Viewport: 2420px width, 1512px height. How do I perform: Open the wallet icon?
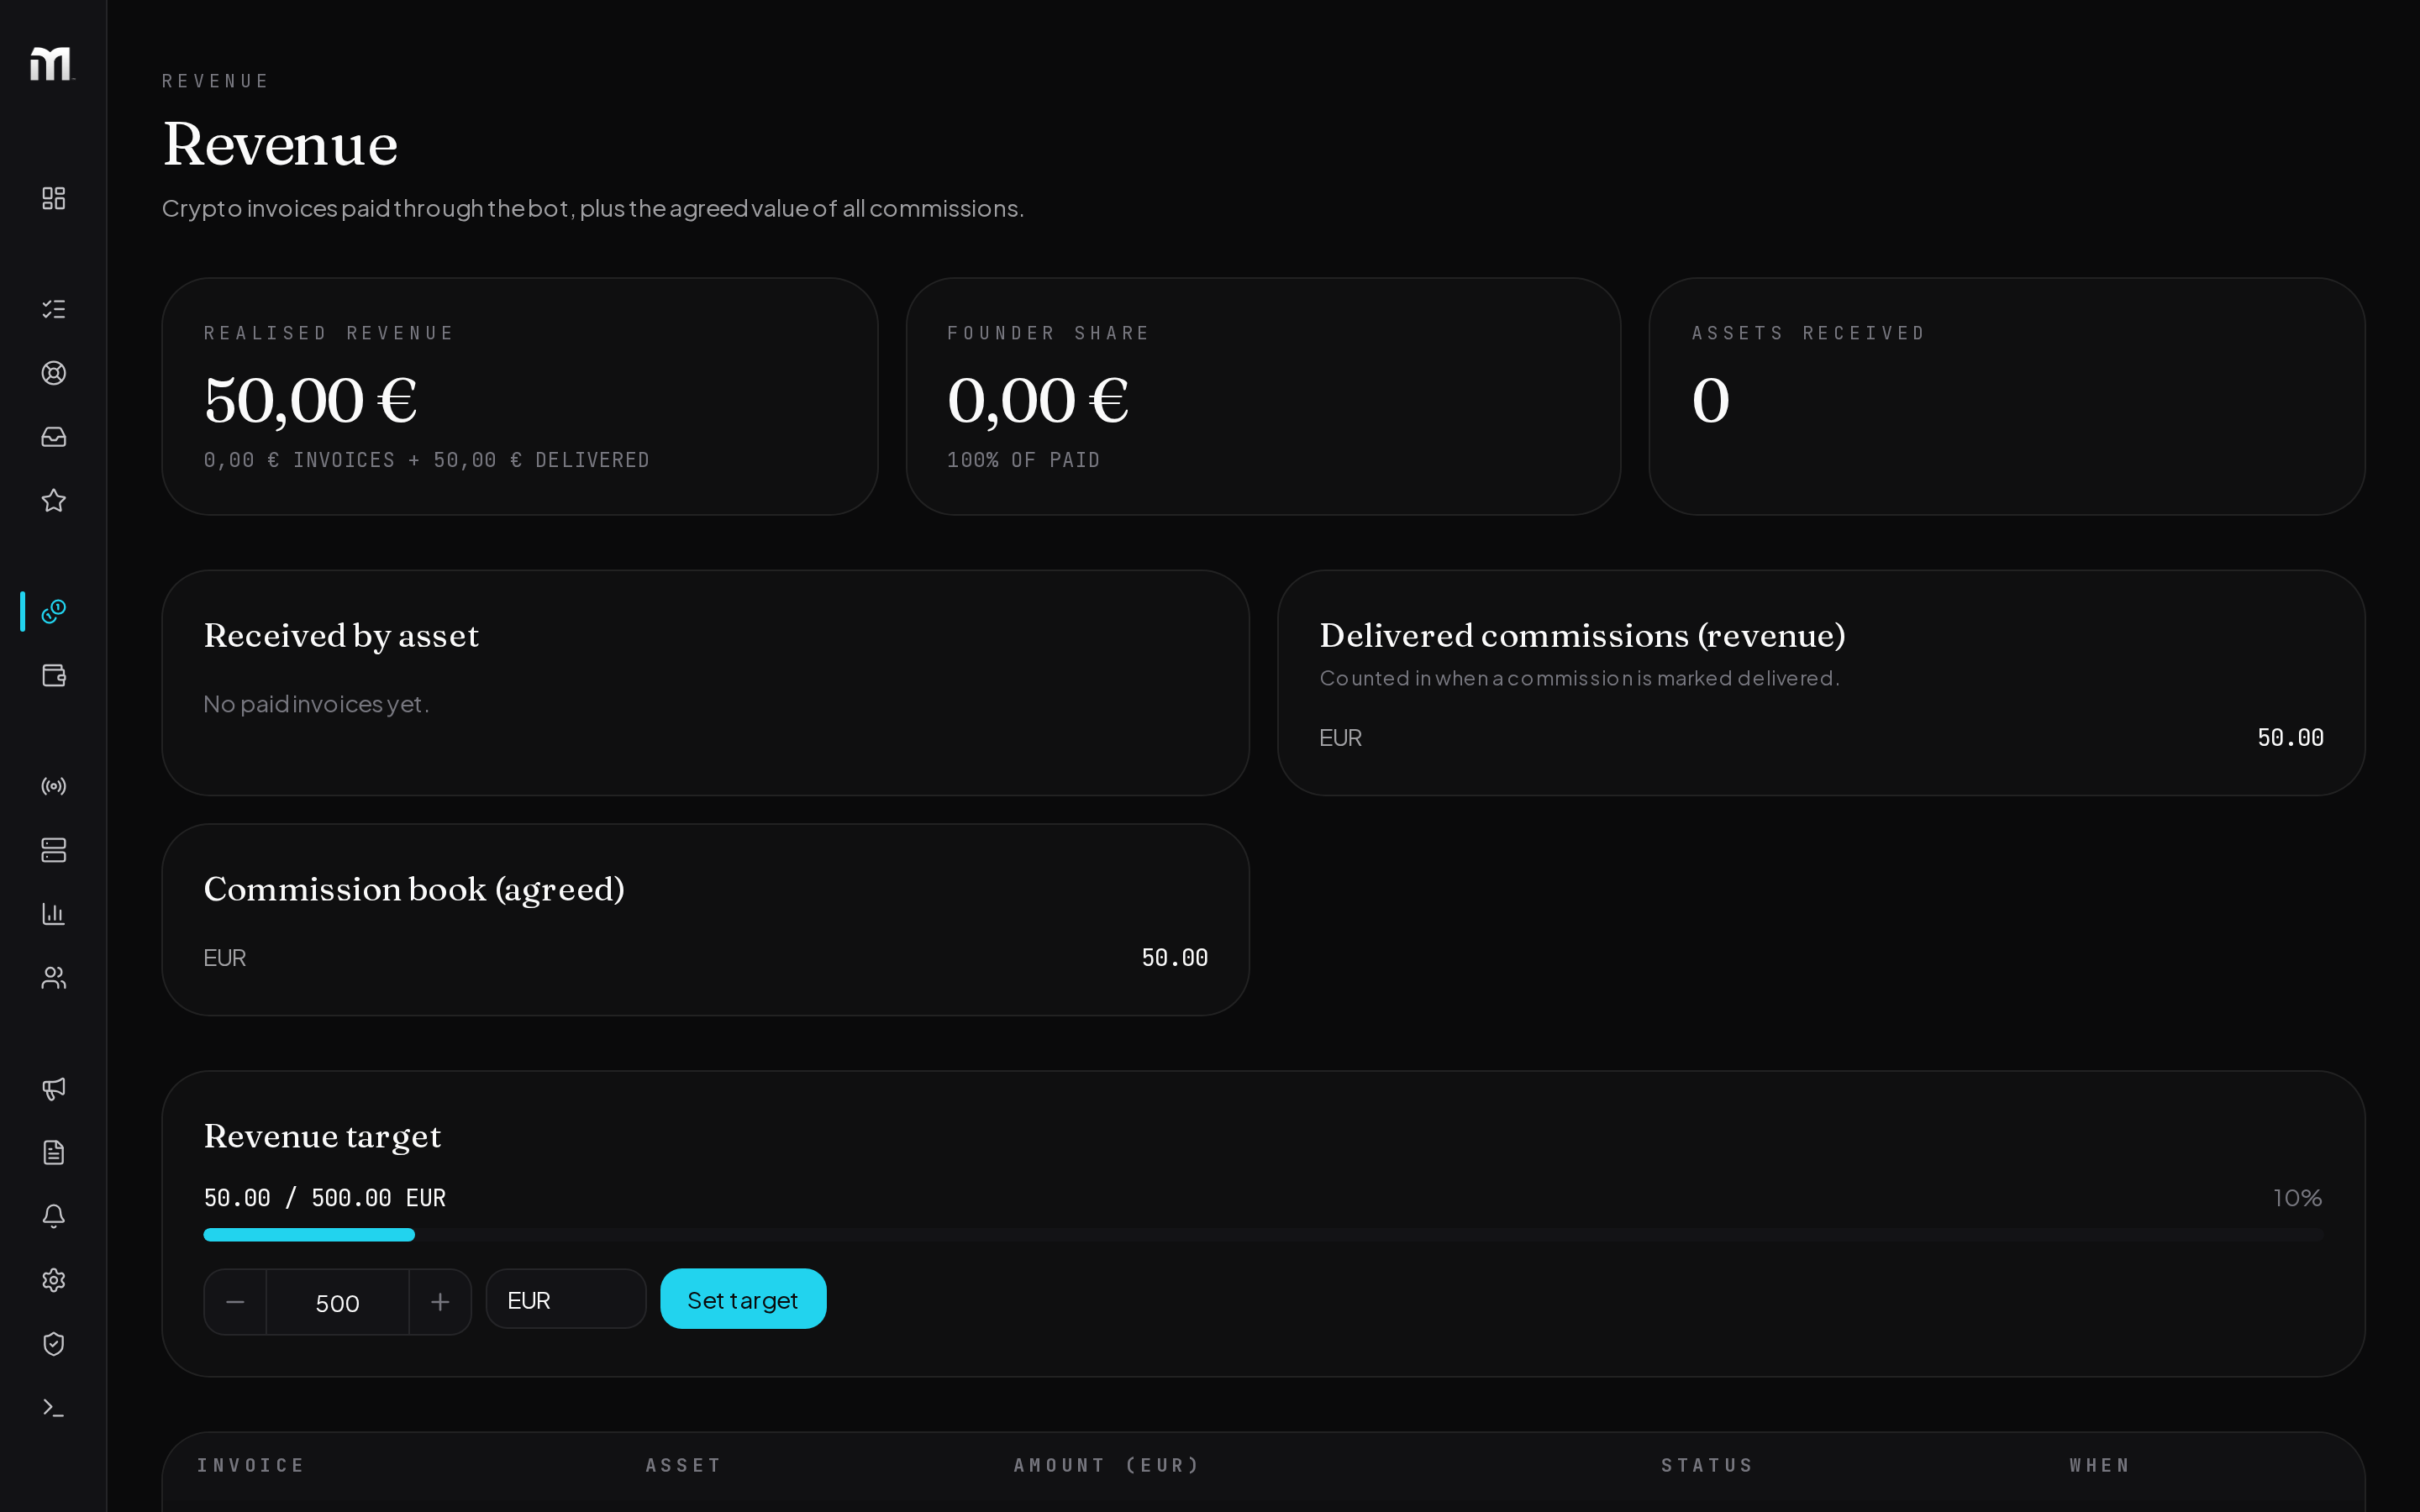pyautogui.click(x=54, y=675)
